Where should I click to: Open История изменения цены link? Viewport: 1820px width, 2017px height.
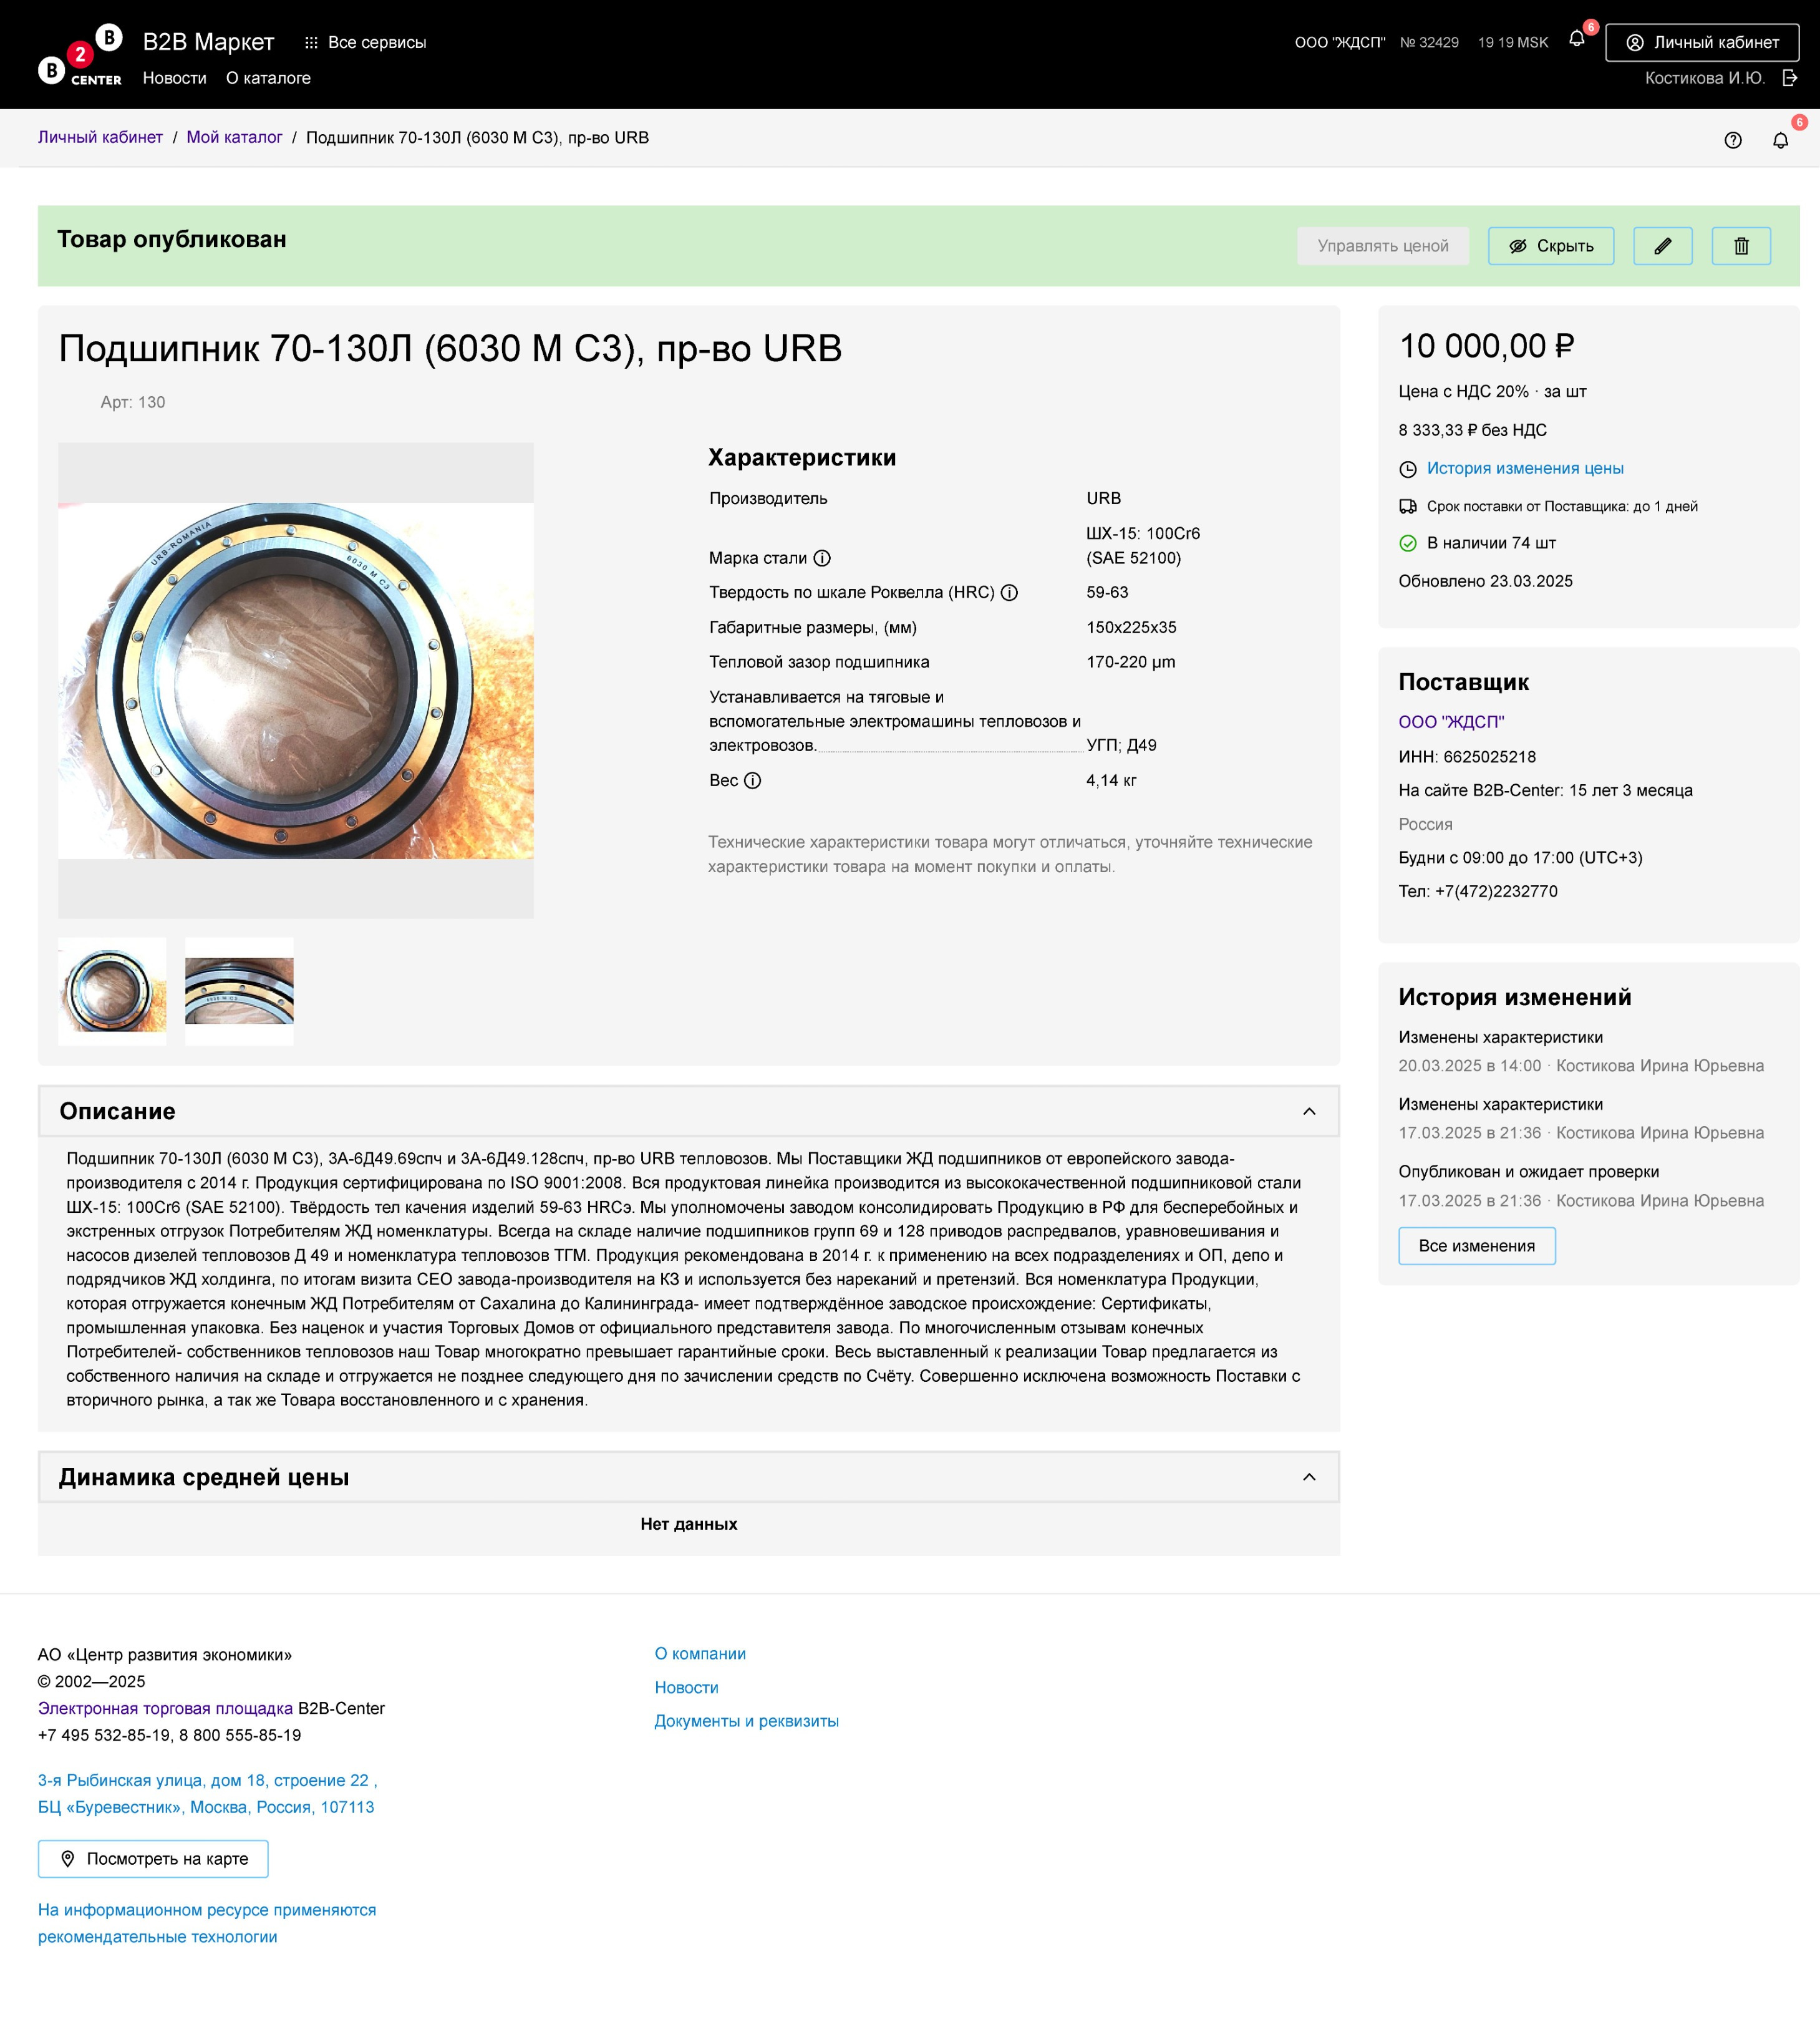1525,468
